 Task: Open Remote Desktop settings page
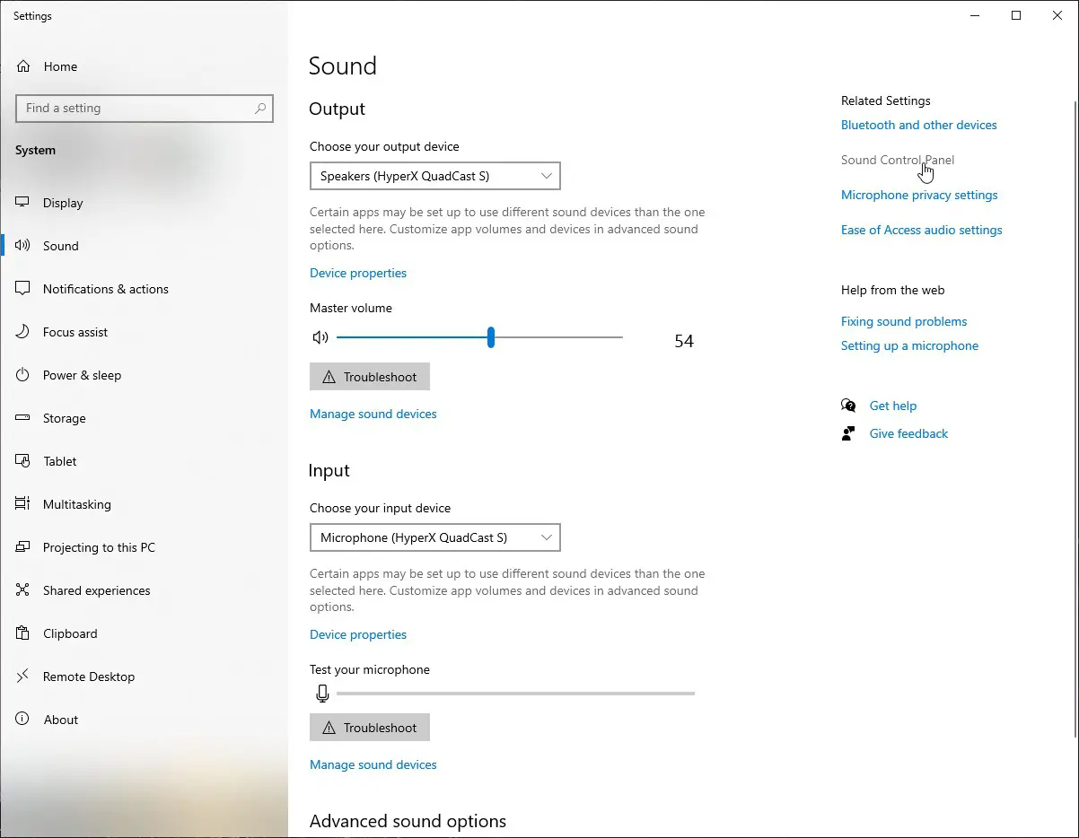coord(144,677)
